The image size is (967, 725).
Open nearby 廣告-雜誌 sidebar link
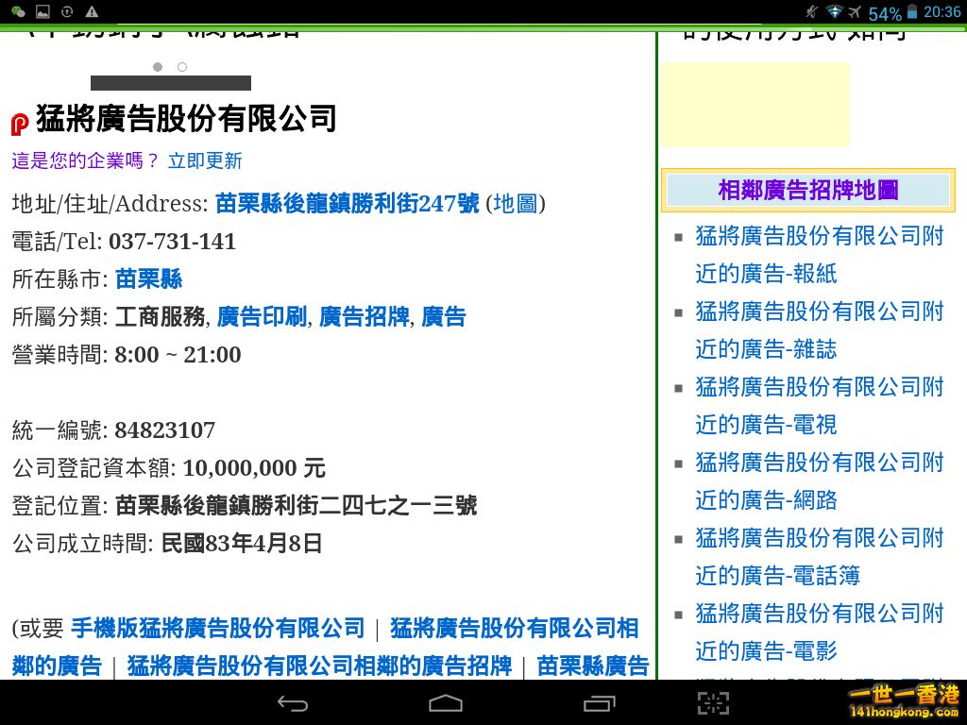click(820, 329)
